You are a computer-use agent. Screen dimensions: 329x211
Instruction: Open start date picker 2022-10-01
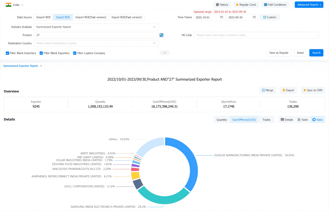pyautogui.click(x=209, y=17)
